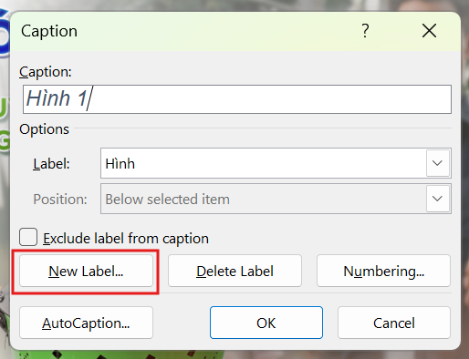Screen dimensions: 469x359
Task: Click inside the Caption text field
Action: click(237, 99)
